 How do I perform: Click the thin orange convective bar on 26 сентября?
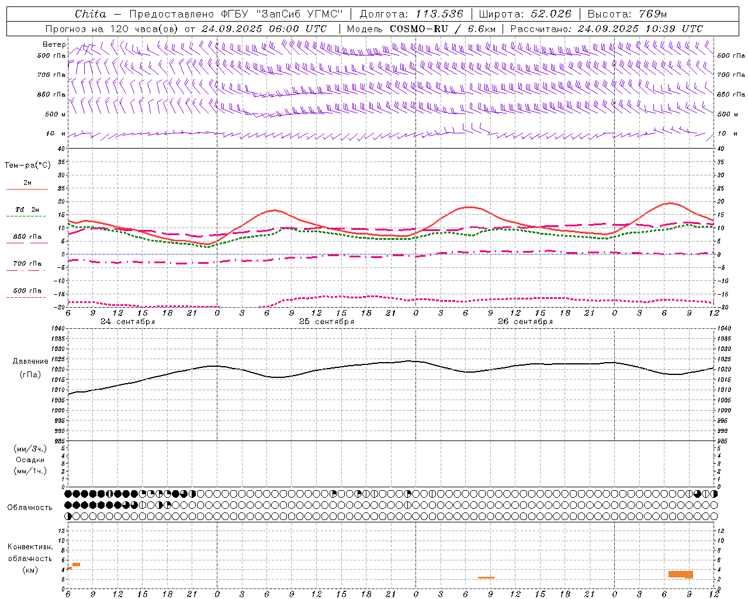[x=486, y=578]
